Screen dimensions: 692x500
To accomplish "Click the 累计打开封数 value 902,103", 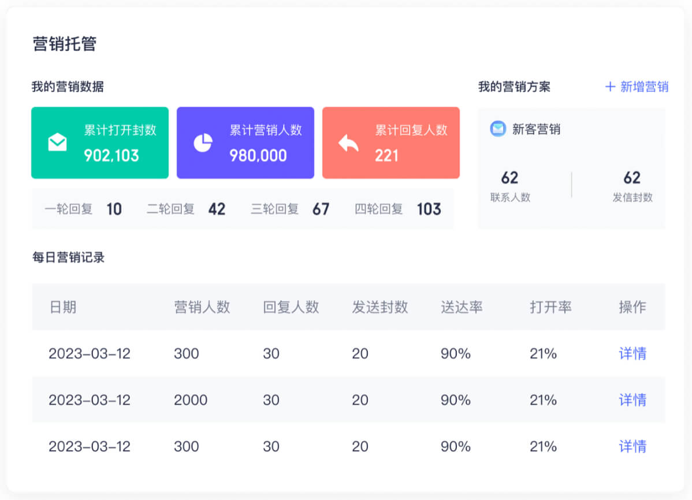I will point(111,155).
